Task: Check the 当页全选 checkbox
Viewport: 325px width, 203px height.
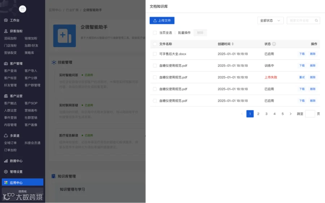Action: pyautogui.click(x=155, y=33)
